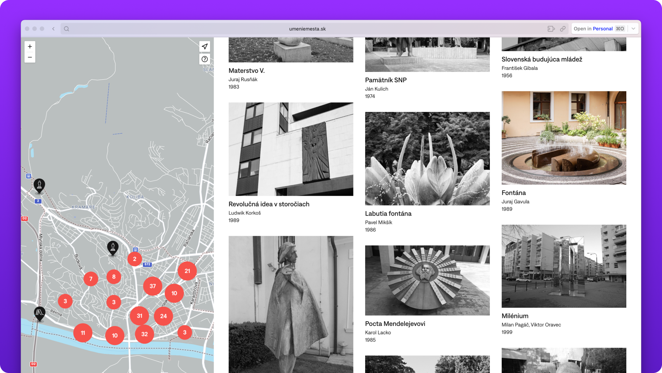This screenshot has width=662, height=373.
Task: Copy the page link icon
Action: point(563,29)
